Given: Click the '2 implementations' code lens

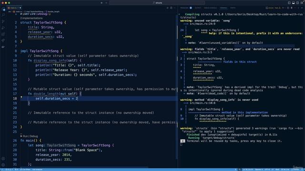Looking at the screenshot, I should [31, 18].
